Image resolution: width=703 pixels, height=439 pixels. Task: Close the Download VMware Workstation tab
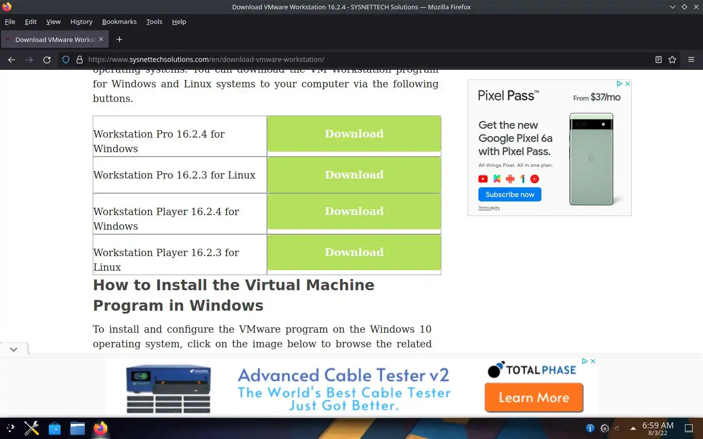click(x=101, y=39)
